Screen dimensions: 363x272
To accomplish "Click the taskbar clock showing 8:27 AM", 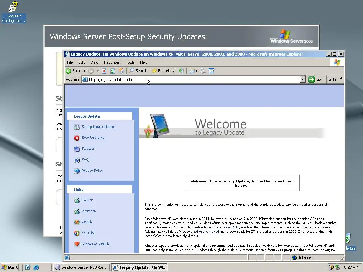I will (x=351, y=268).
